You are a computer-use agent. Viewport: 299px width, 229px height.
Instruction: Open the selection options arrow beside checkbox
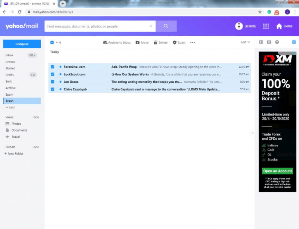click(x=57, y=42)
